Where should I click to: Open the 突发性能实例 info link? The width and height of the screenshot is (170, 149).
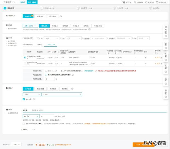coord(89,71)
